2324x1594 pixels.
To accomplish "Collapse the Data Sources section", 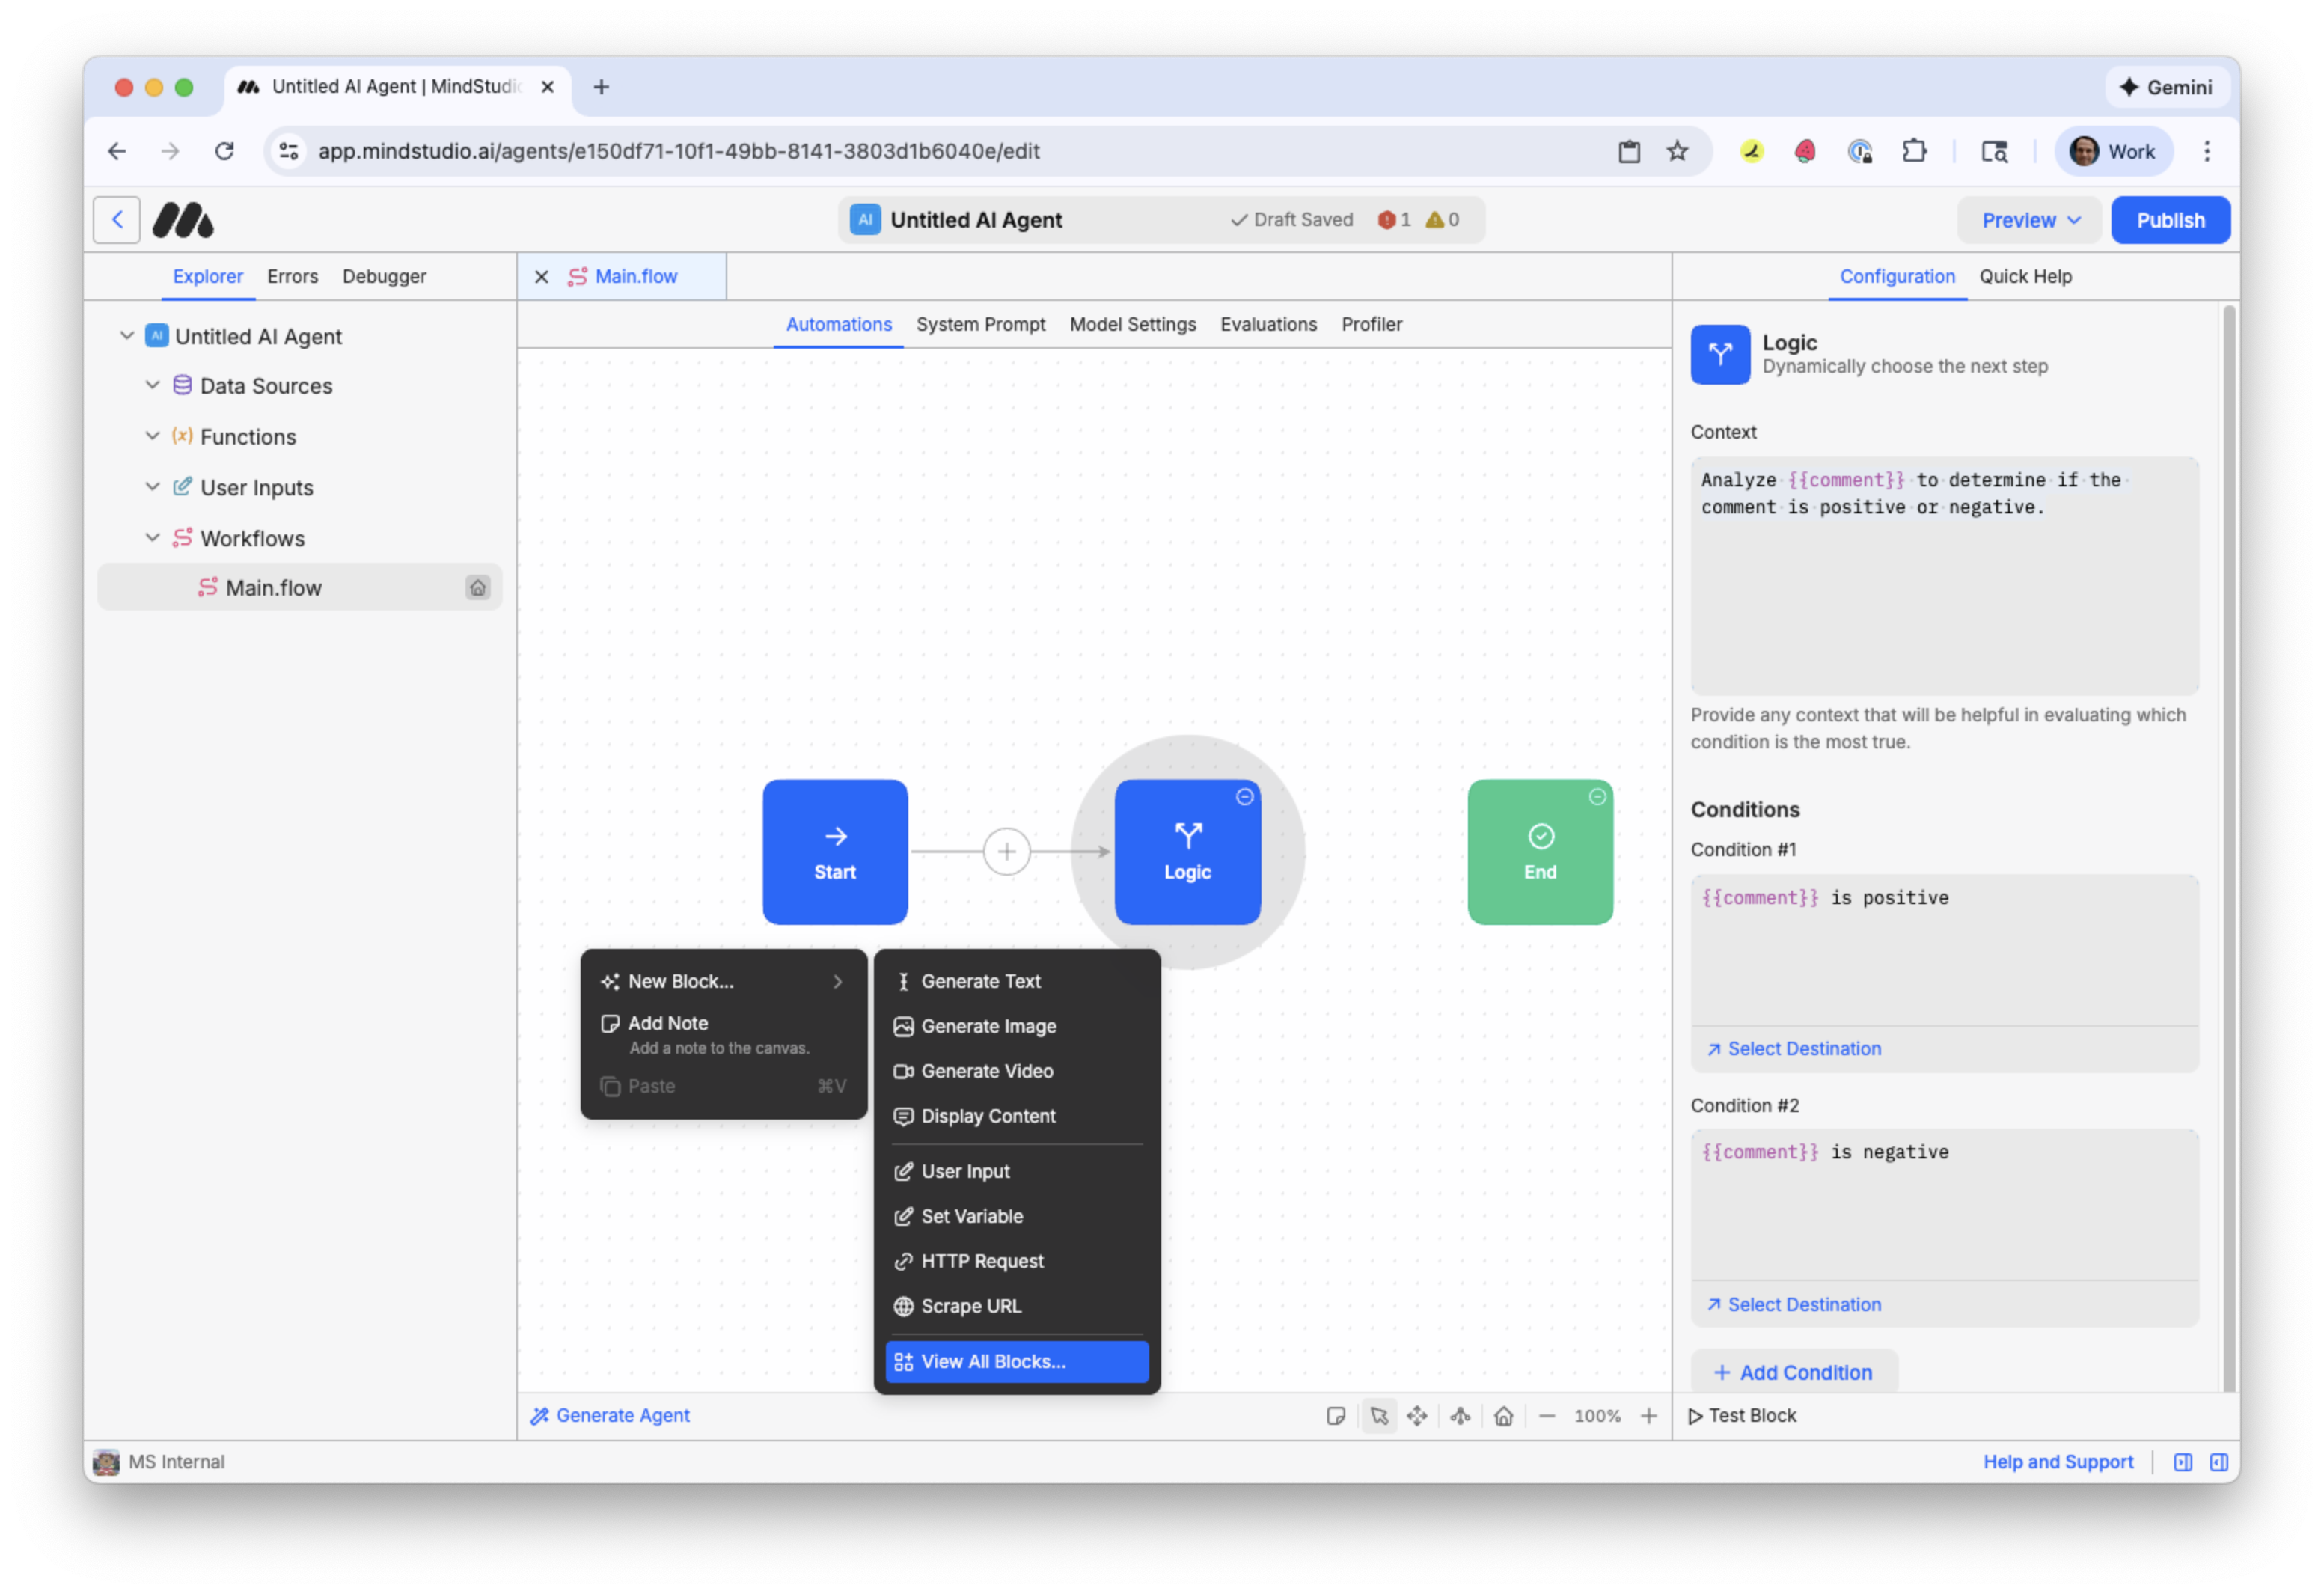I will (152, 385).
